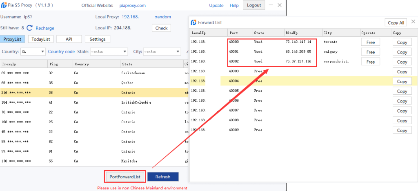This screenshot has height=191, width=418.
Task: Click the City column header in Forward List
Action: click(x=341, y=33)
